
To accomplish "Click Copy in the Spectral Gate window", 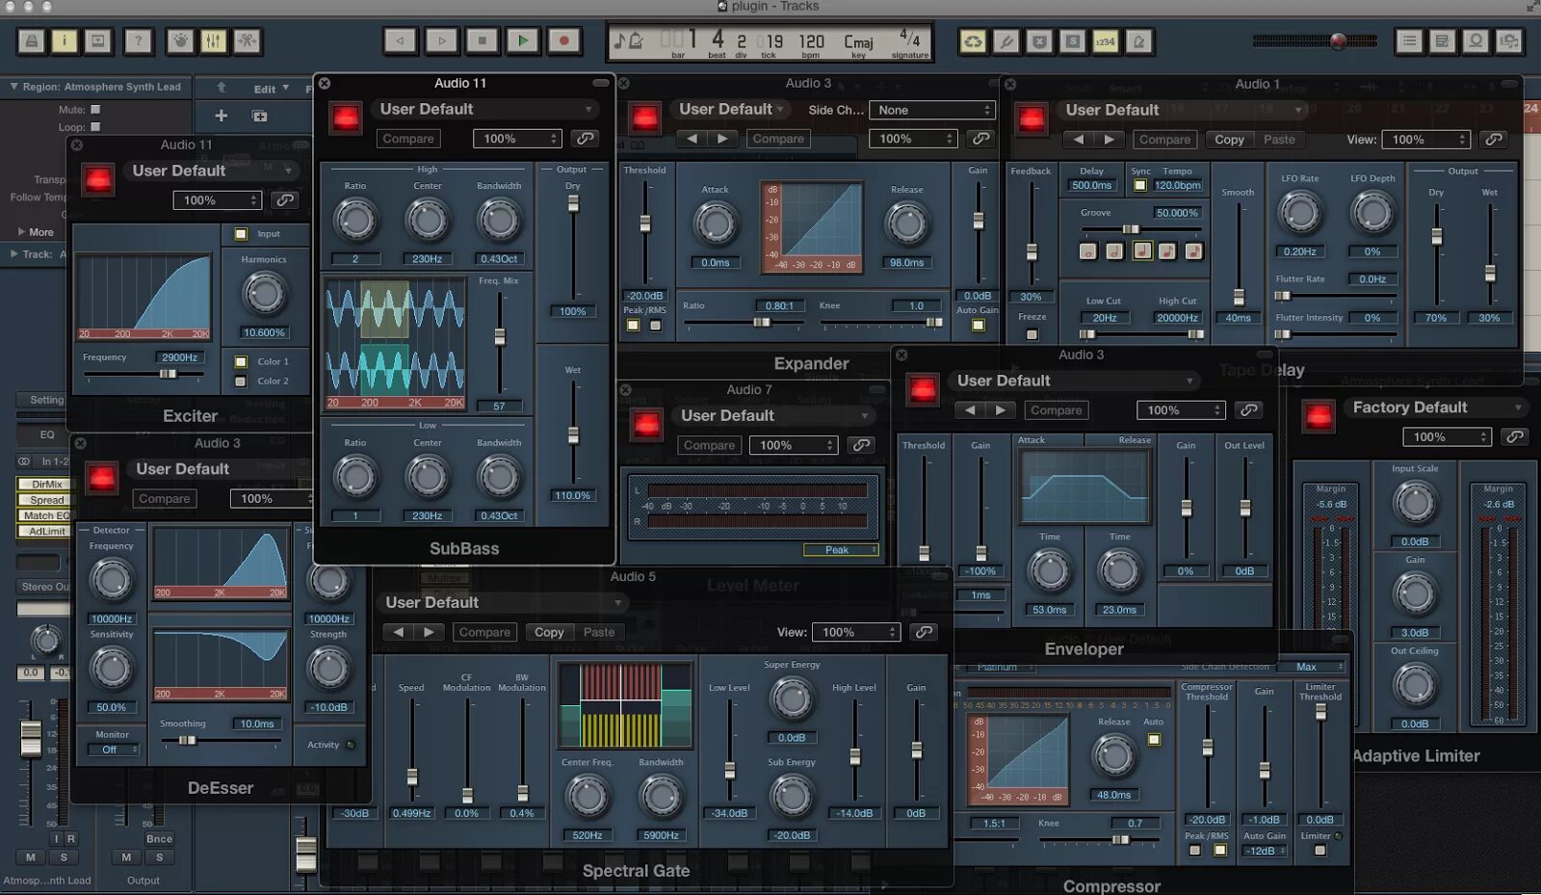I will point(549,632).
